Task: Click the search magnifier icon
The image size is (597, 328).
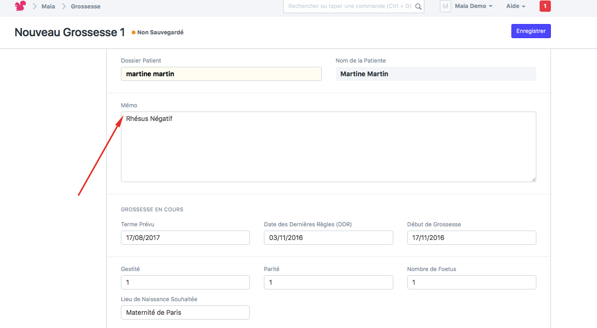Action: point(418,7)
